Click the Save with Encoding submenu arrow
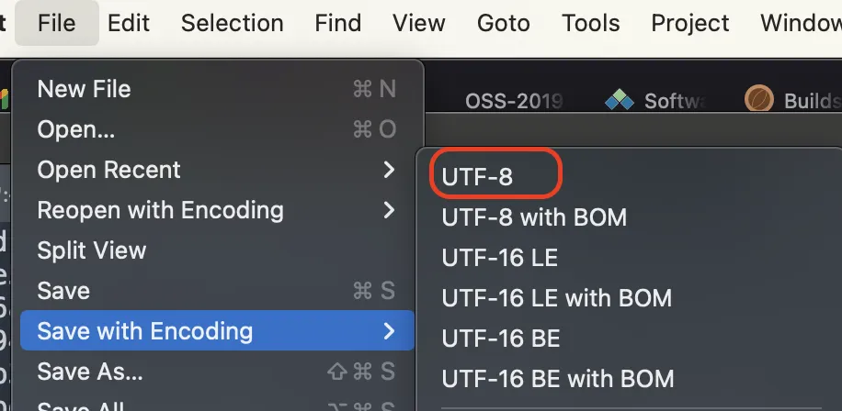Screen dimensions: 842x411 [389, 331]
